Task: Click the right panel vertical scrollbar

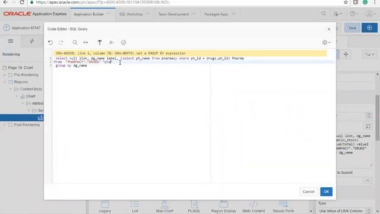Action: (378, 118)
